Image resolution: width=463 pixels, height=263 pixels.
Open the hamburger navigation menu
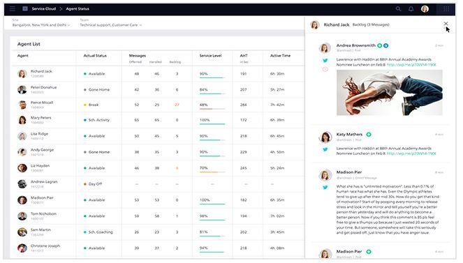13,9
